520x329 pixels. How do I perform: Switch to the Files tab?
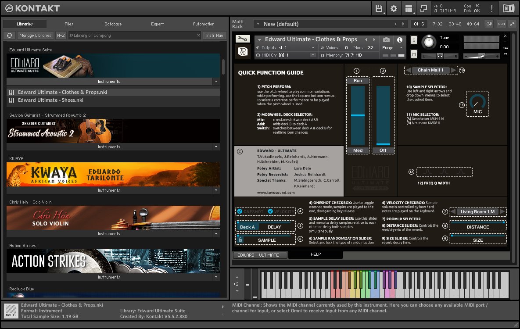69,24
